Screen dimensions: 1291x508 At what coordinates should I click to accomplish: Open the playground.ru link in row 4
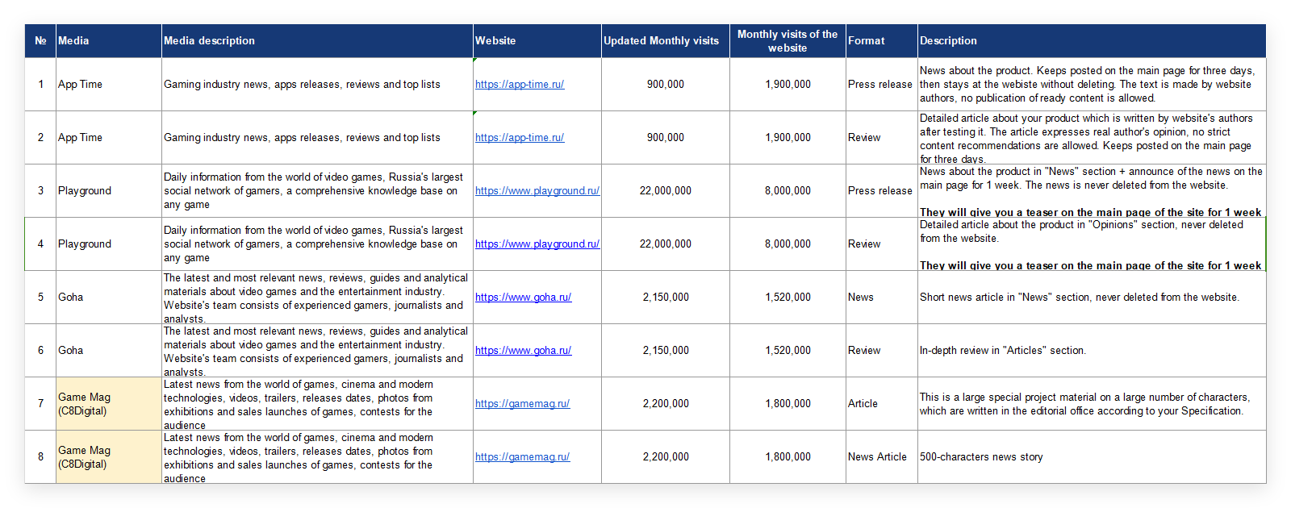click(537, 244)
